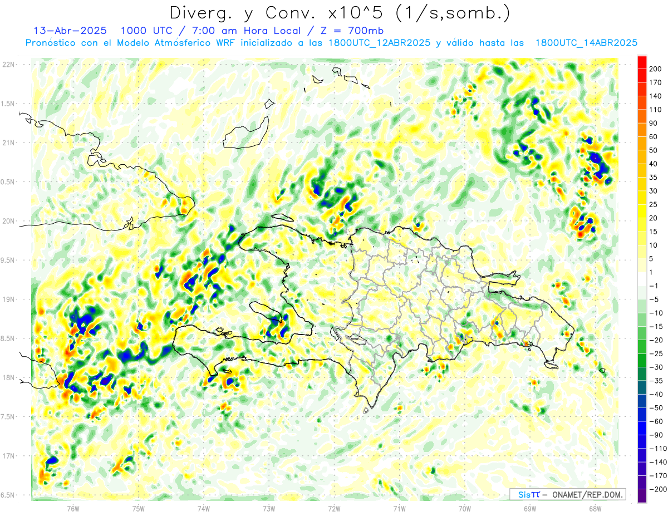Select the '1800UTC_14ABR2025' valid-until time
Viewport: 668px width, 516px height.
[586, 43]
